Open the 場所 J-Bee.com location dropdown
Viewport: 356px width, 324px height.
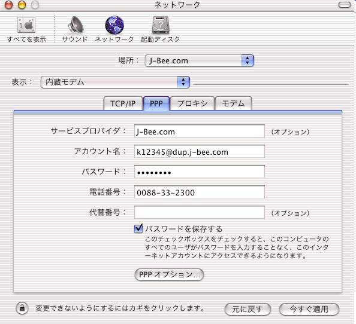(x=199, y=61)
